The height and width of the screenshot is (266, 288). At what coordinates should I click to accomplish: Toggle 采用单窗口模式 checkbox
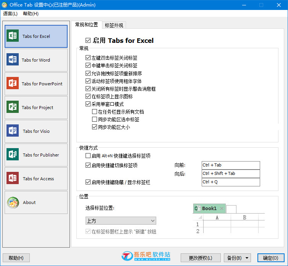click(x=88, y=104)
